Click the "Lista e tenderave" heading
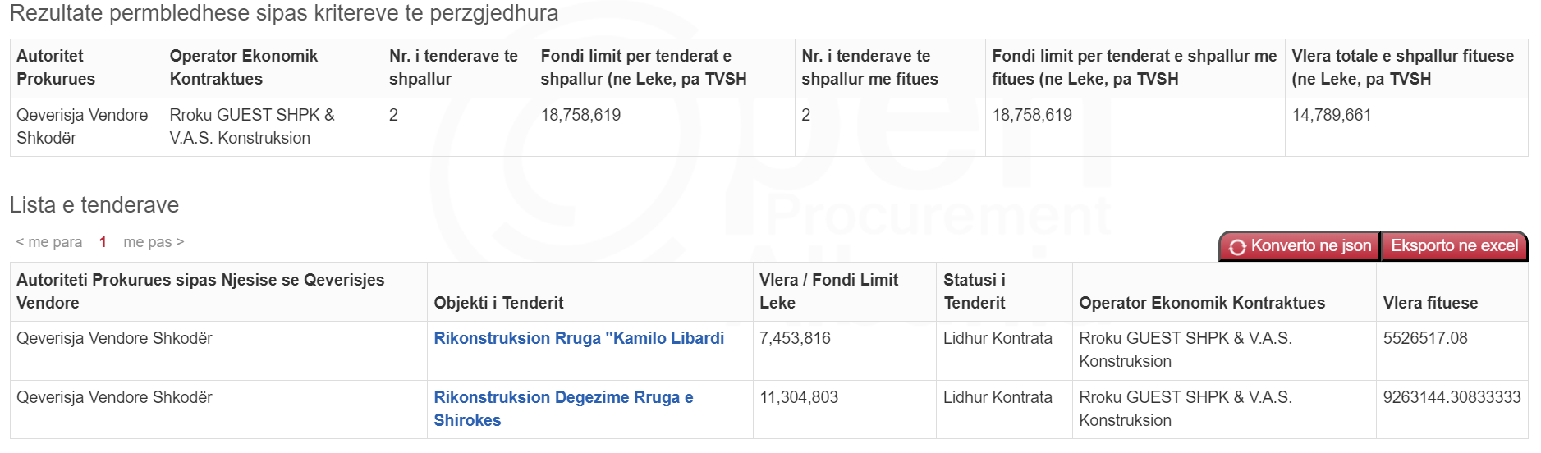Image resolution: width=1541 pixels, height=453 pixels. (x=94, y=205)
